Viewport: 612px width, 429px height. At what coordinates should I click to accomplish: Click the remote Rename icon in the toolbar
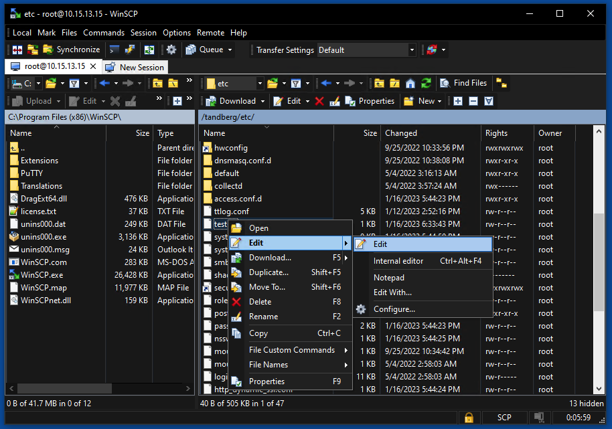(x=334, y=101)
